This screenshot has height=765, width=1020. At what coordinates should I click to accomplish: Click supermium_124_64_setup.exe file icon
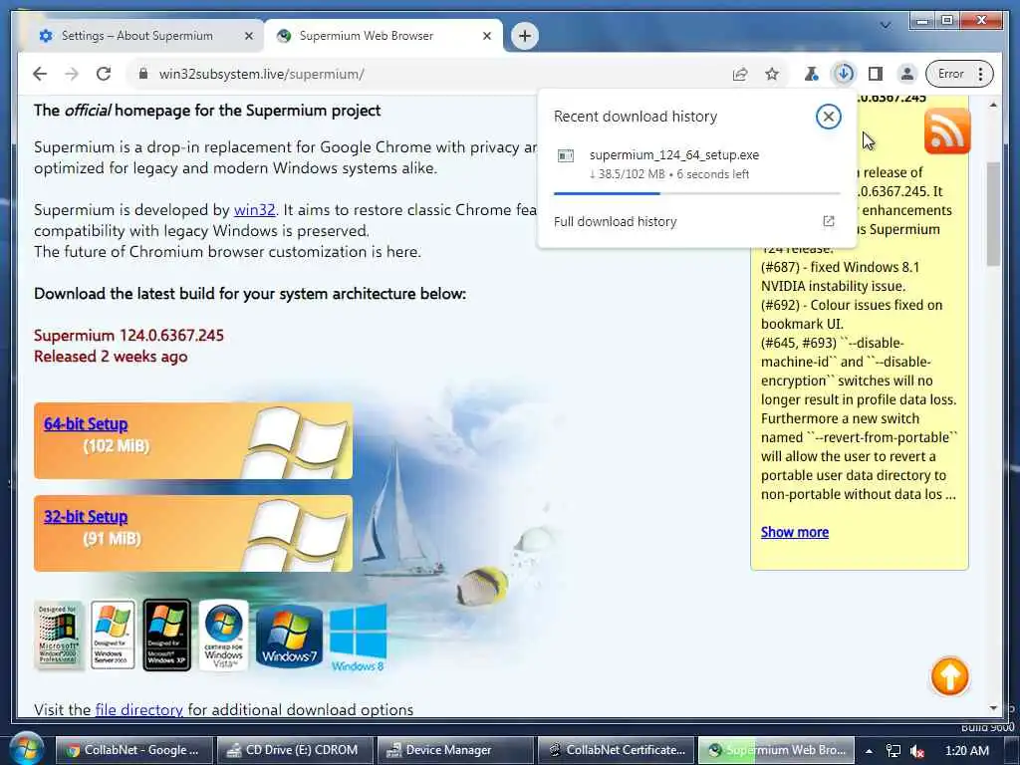point(566,155)
